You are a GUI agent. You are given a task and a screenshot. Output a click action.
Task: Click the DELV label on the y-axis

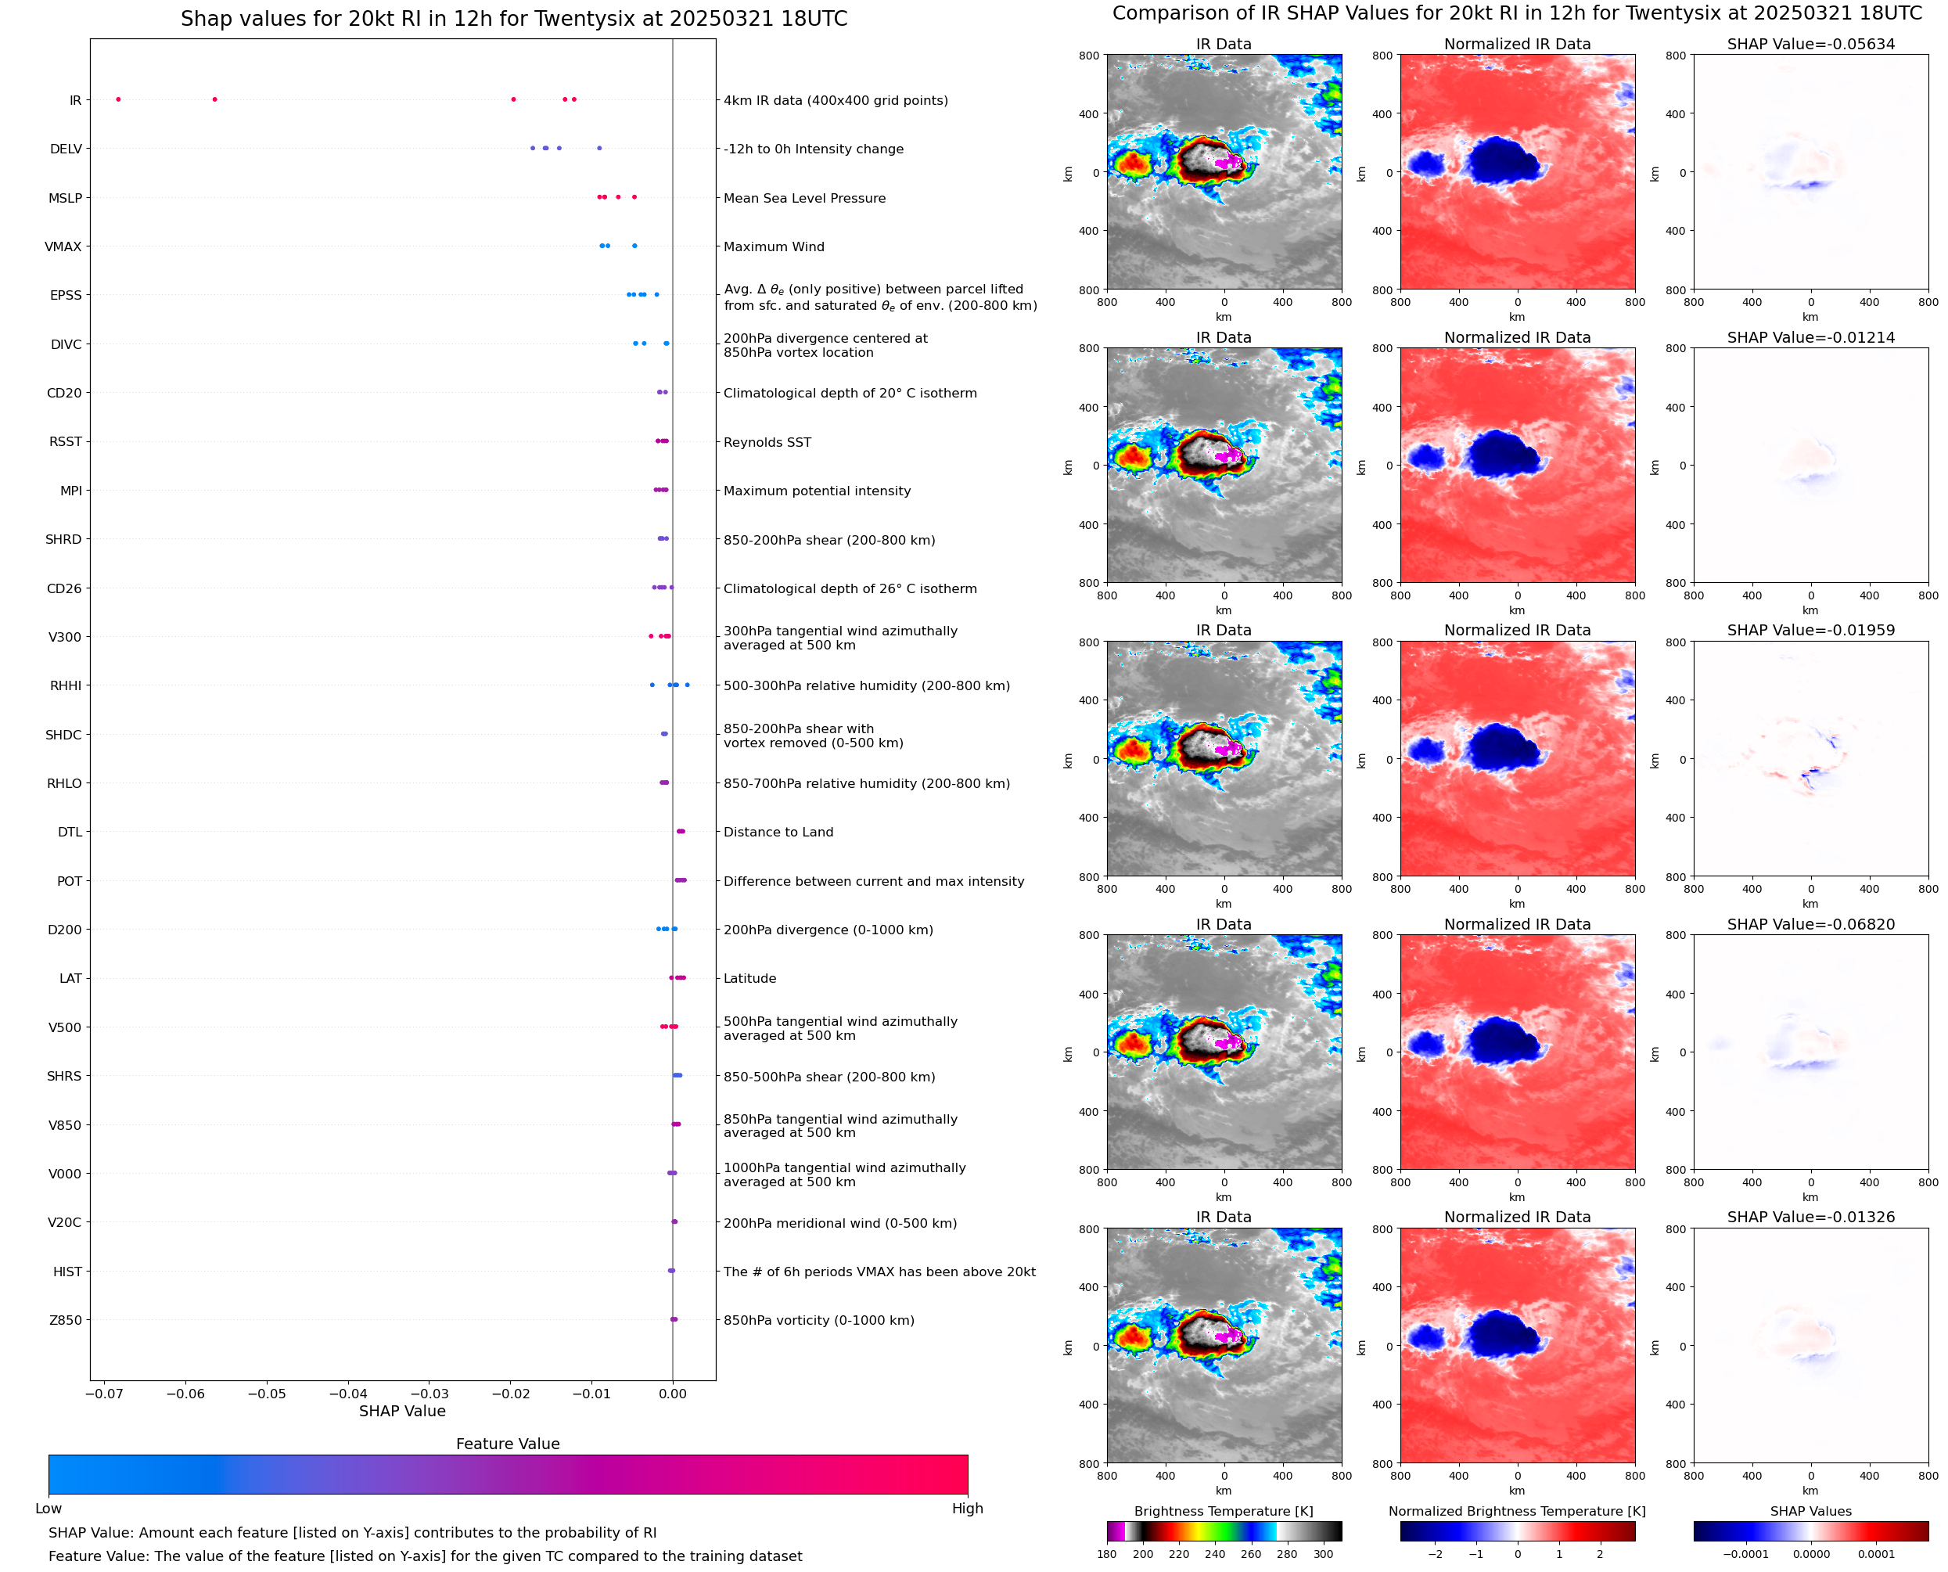point(65,149)
